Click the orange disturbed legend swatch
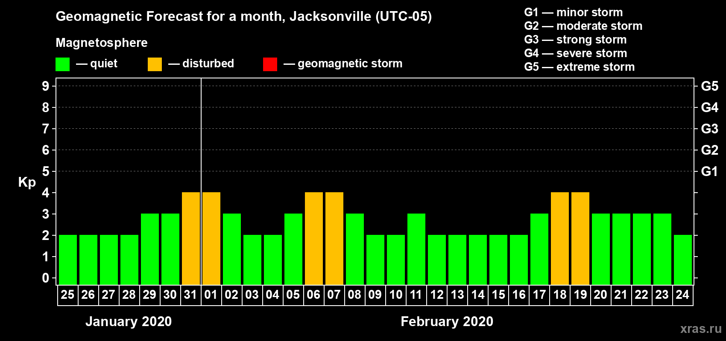Screen dimensions: 726x341 tap(155, 64)
